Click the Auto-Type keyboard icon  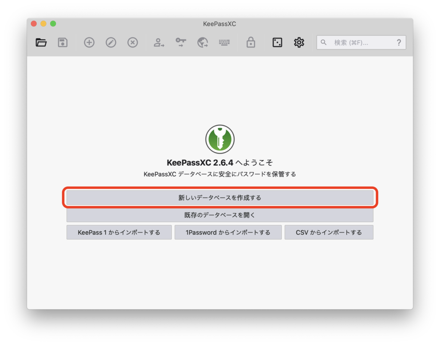(224, 42)
